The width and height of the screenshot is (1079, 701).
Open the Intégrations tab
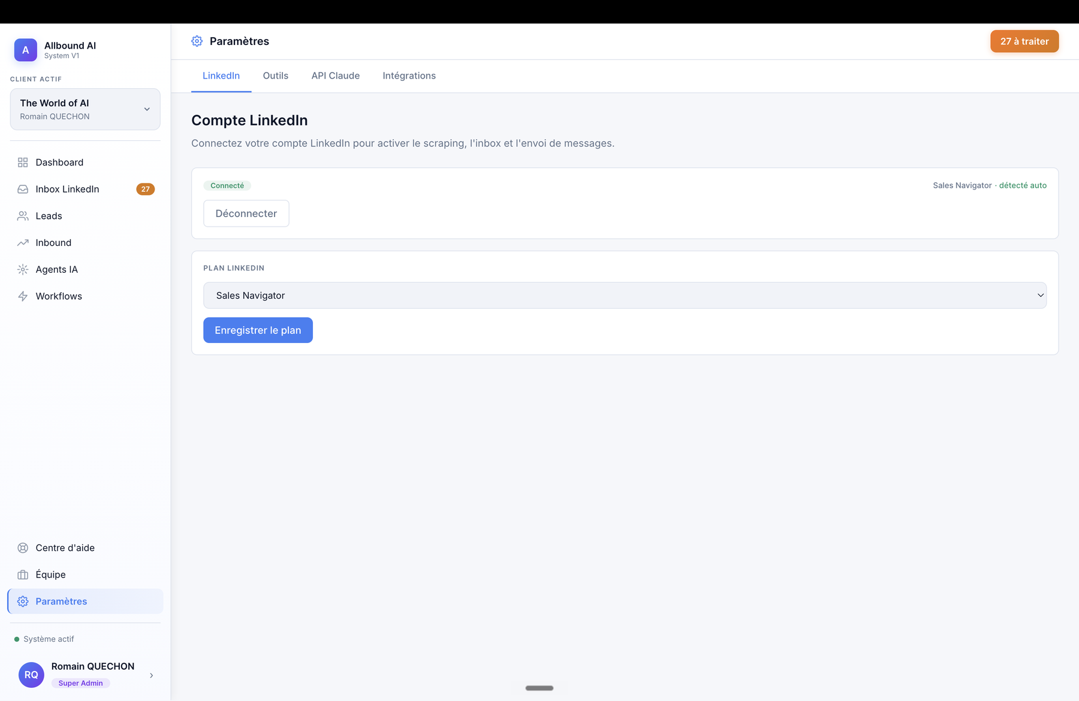coord(409,76)
